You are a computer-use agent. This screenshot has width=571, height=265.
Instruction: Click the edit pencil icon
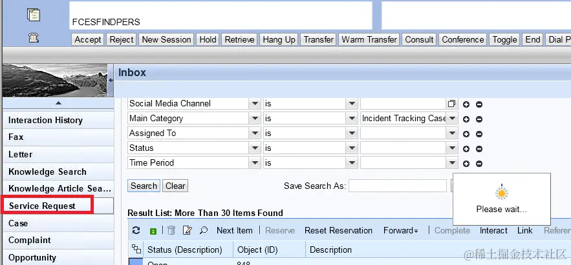[x=187, y=230]
